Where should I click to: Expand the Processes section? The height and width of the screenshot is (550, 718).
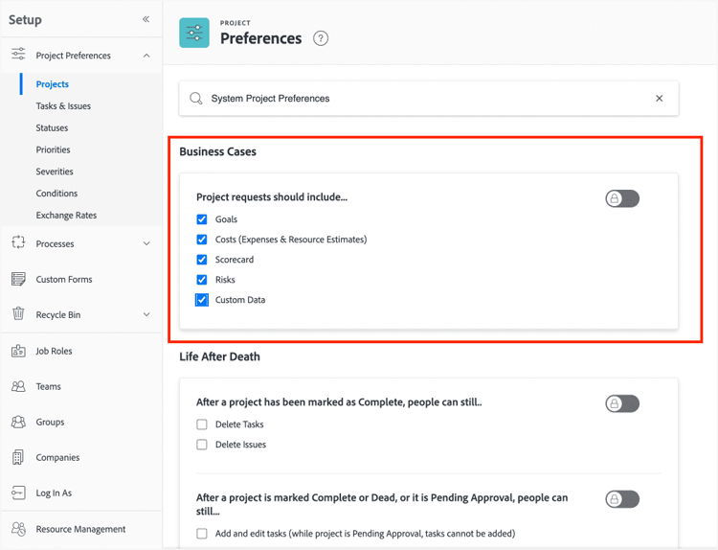click(146, 244)
